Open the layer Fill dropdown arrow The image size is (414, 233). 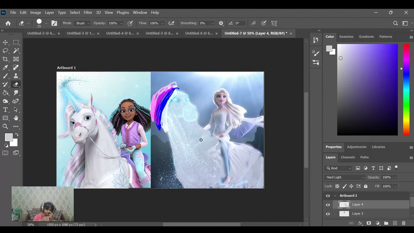tap(395, 186)
